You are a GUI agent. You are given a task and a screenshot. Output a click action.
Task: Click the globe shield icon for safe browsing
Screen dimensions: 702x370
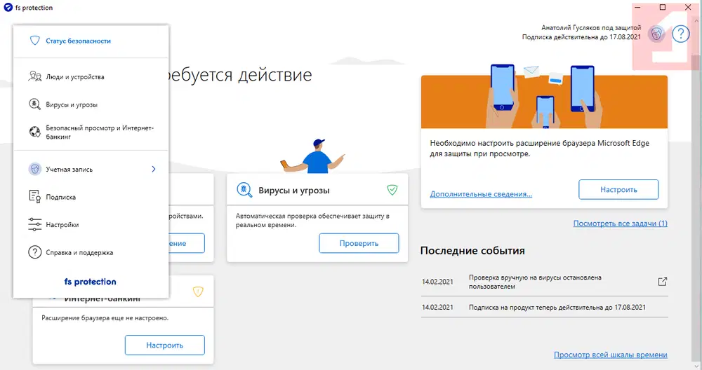point(34,132)
